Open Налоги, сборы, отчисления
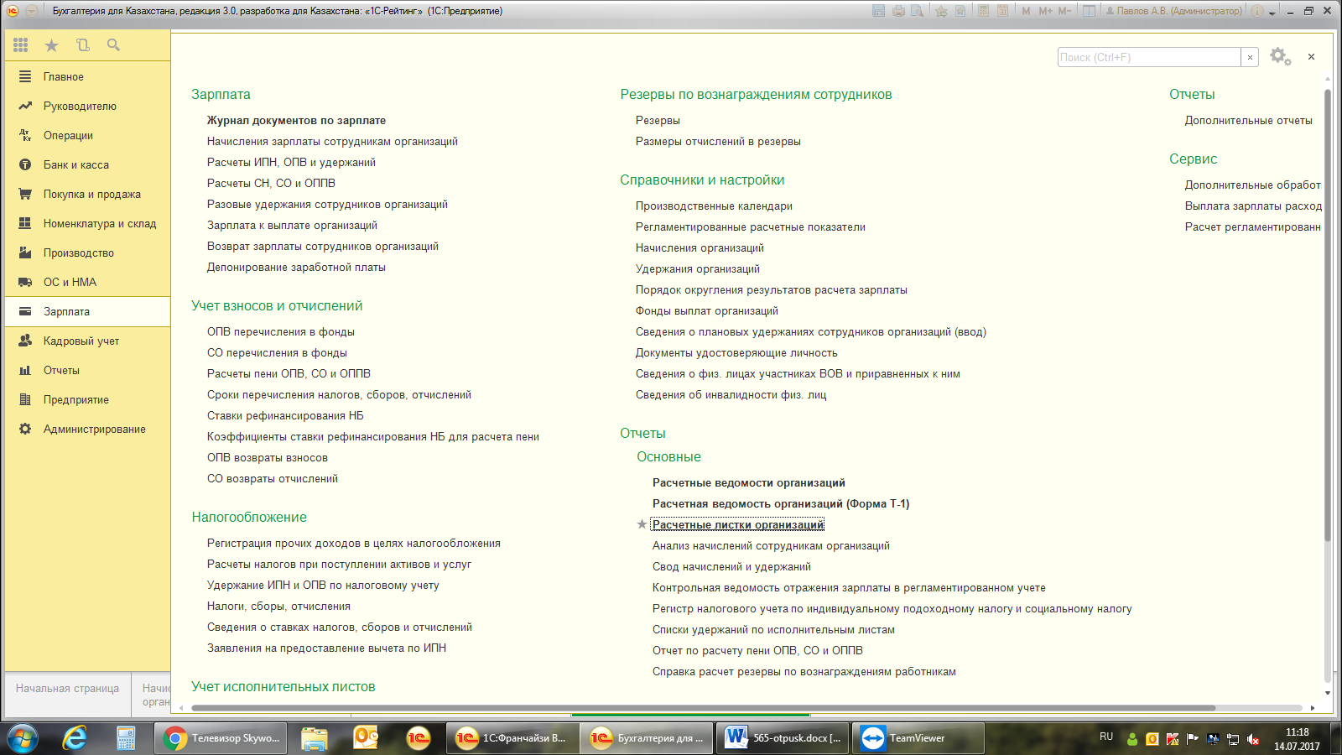This screenshot has width=1342, height=755. point(278,606)
